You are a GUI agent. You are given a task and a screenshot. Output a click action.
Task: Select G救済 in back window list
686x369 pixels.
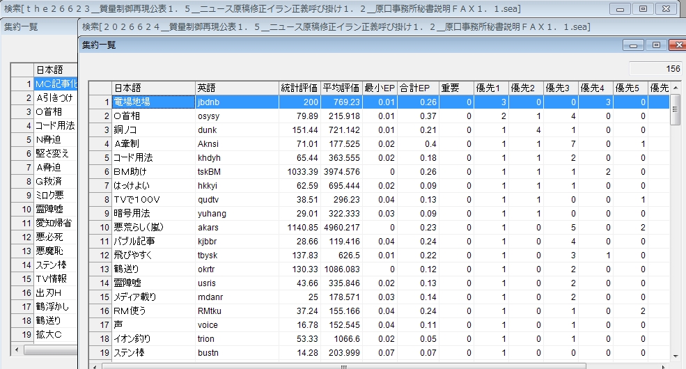[x=56, y=181]
